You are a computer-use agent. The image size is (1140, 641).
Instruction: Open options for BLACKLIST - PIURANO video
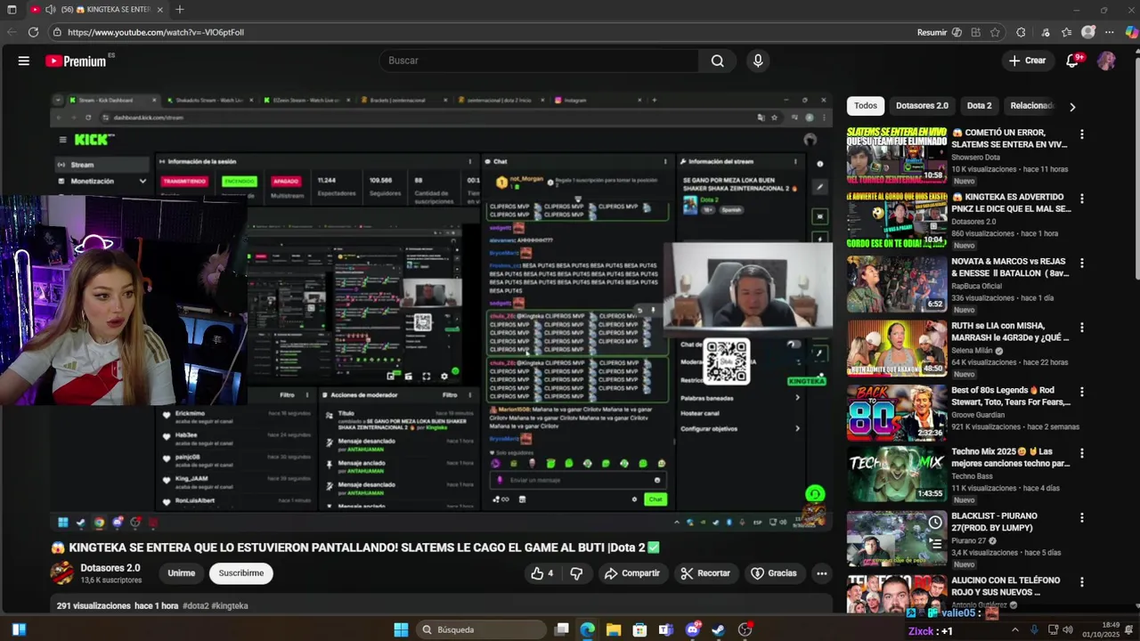point(1082,517)
